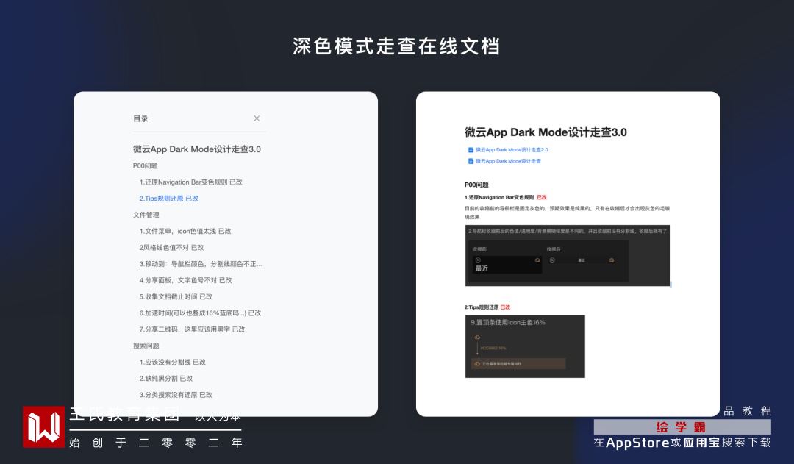The height and width of the screenshot is (464, 794).
Task: Open 3.分类搜索没有还原 outline entry
Action: point(176,395)
